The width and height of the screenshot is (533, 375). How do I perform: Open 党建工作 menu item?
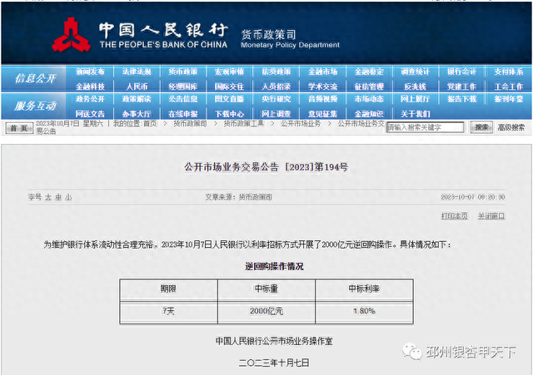click(461, 86)
